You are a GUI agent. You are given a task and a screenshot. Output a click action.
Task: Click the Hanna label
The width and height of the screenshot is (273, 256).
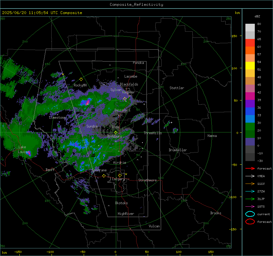[212, 136]
